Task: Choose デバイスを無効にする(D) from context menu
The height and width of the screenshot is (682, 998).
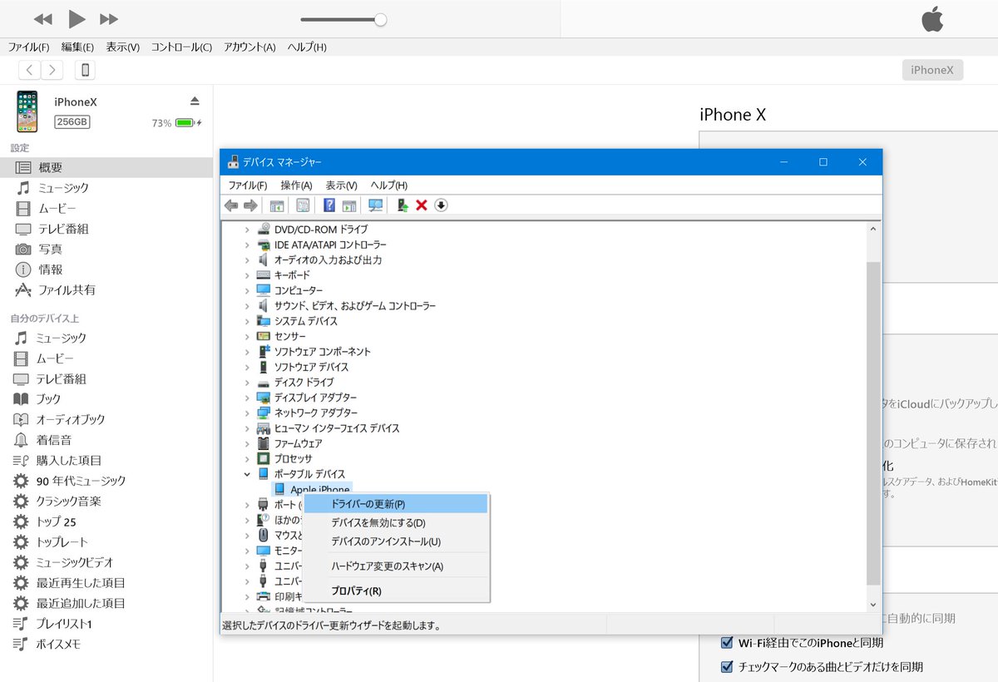Action: (396, 523)
